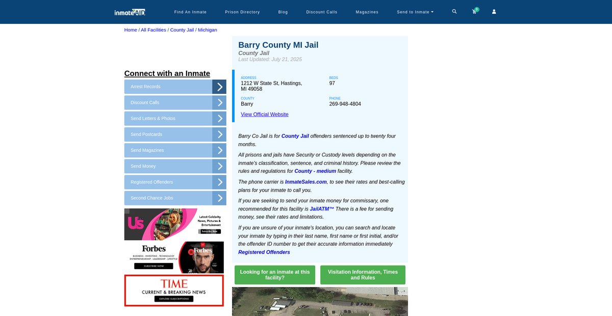Screen dimensions: 612x316
Task: Click the aerial facility photo
Action: 320,301
